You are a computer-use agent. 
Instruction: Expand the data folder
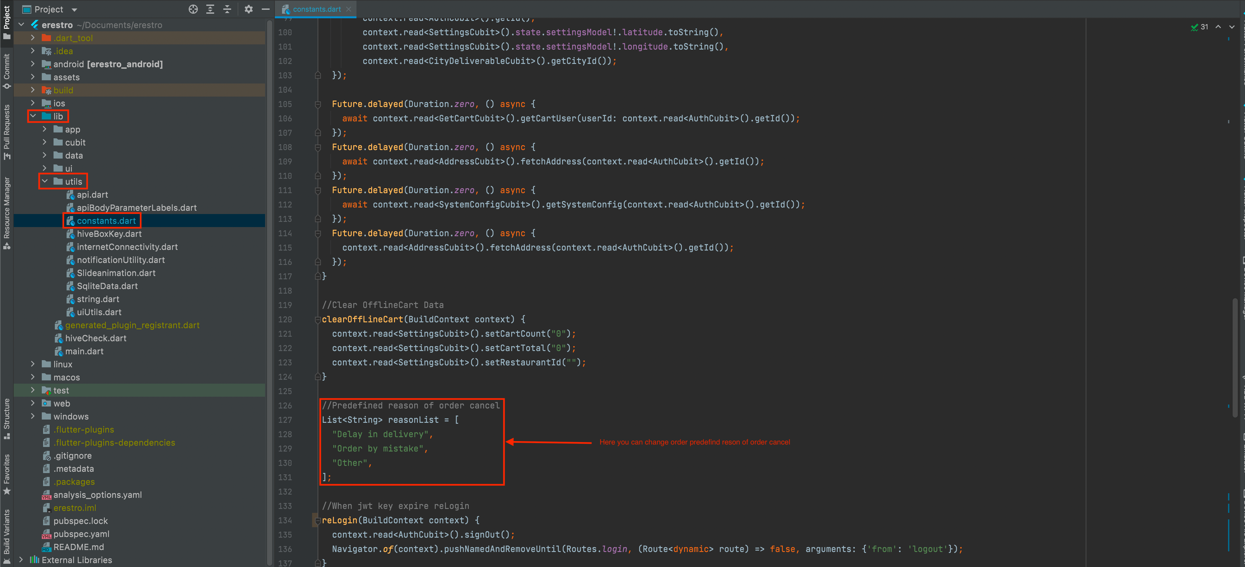click(44, 155)
